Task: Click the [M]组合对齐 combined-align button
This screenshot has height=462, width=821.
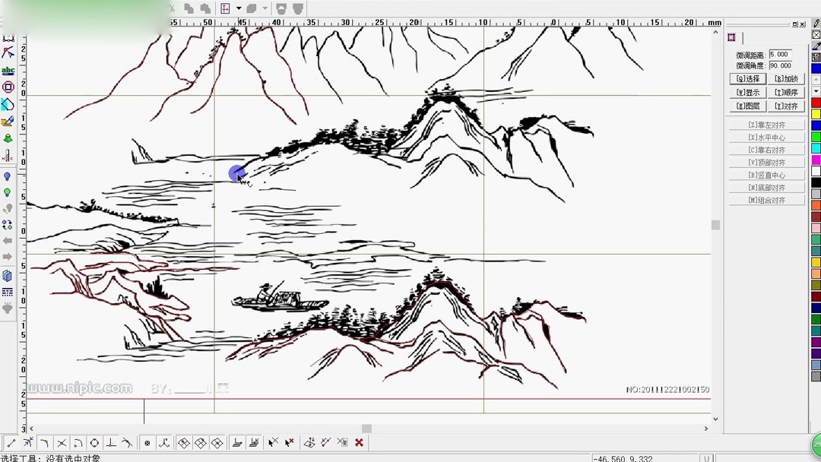Action: point(766,200)
